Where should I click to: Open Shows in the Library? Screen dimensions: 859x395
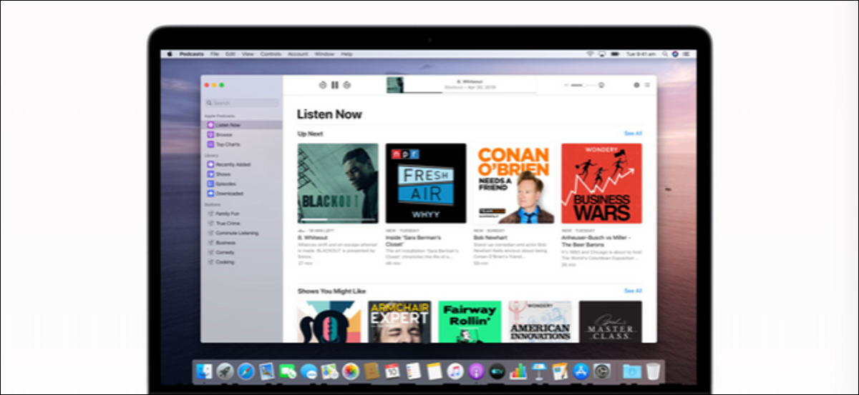(x=242, y=174)
